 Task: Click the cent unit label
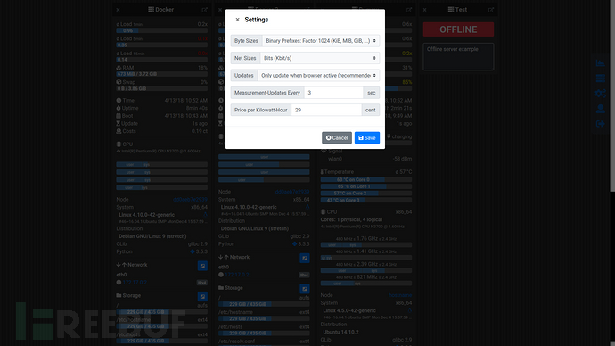point(371,110)
